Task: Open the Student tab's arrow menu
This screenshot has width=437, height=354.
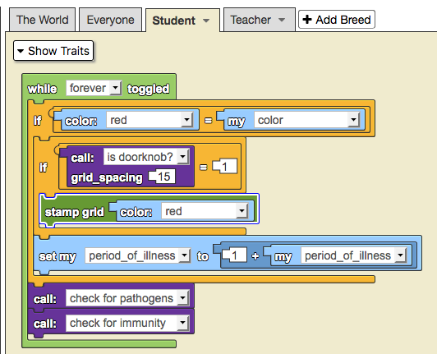Action: tap(206, 21)
